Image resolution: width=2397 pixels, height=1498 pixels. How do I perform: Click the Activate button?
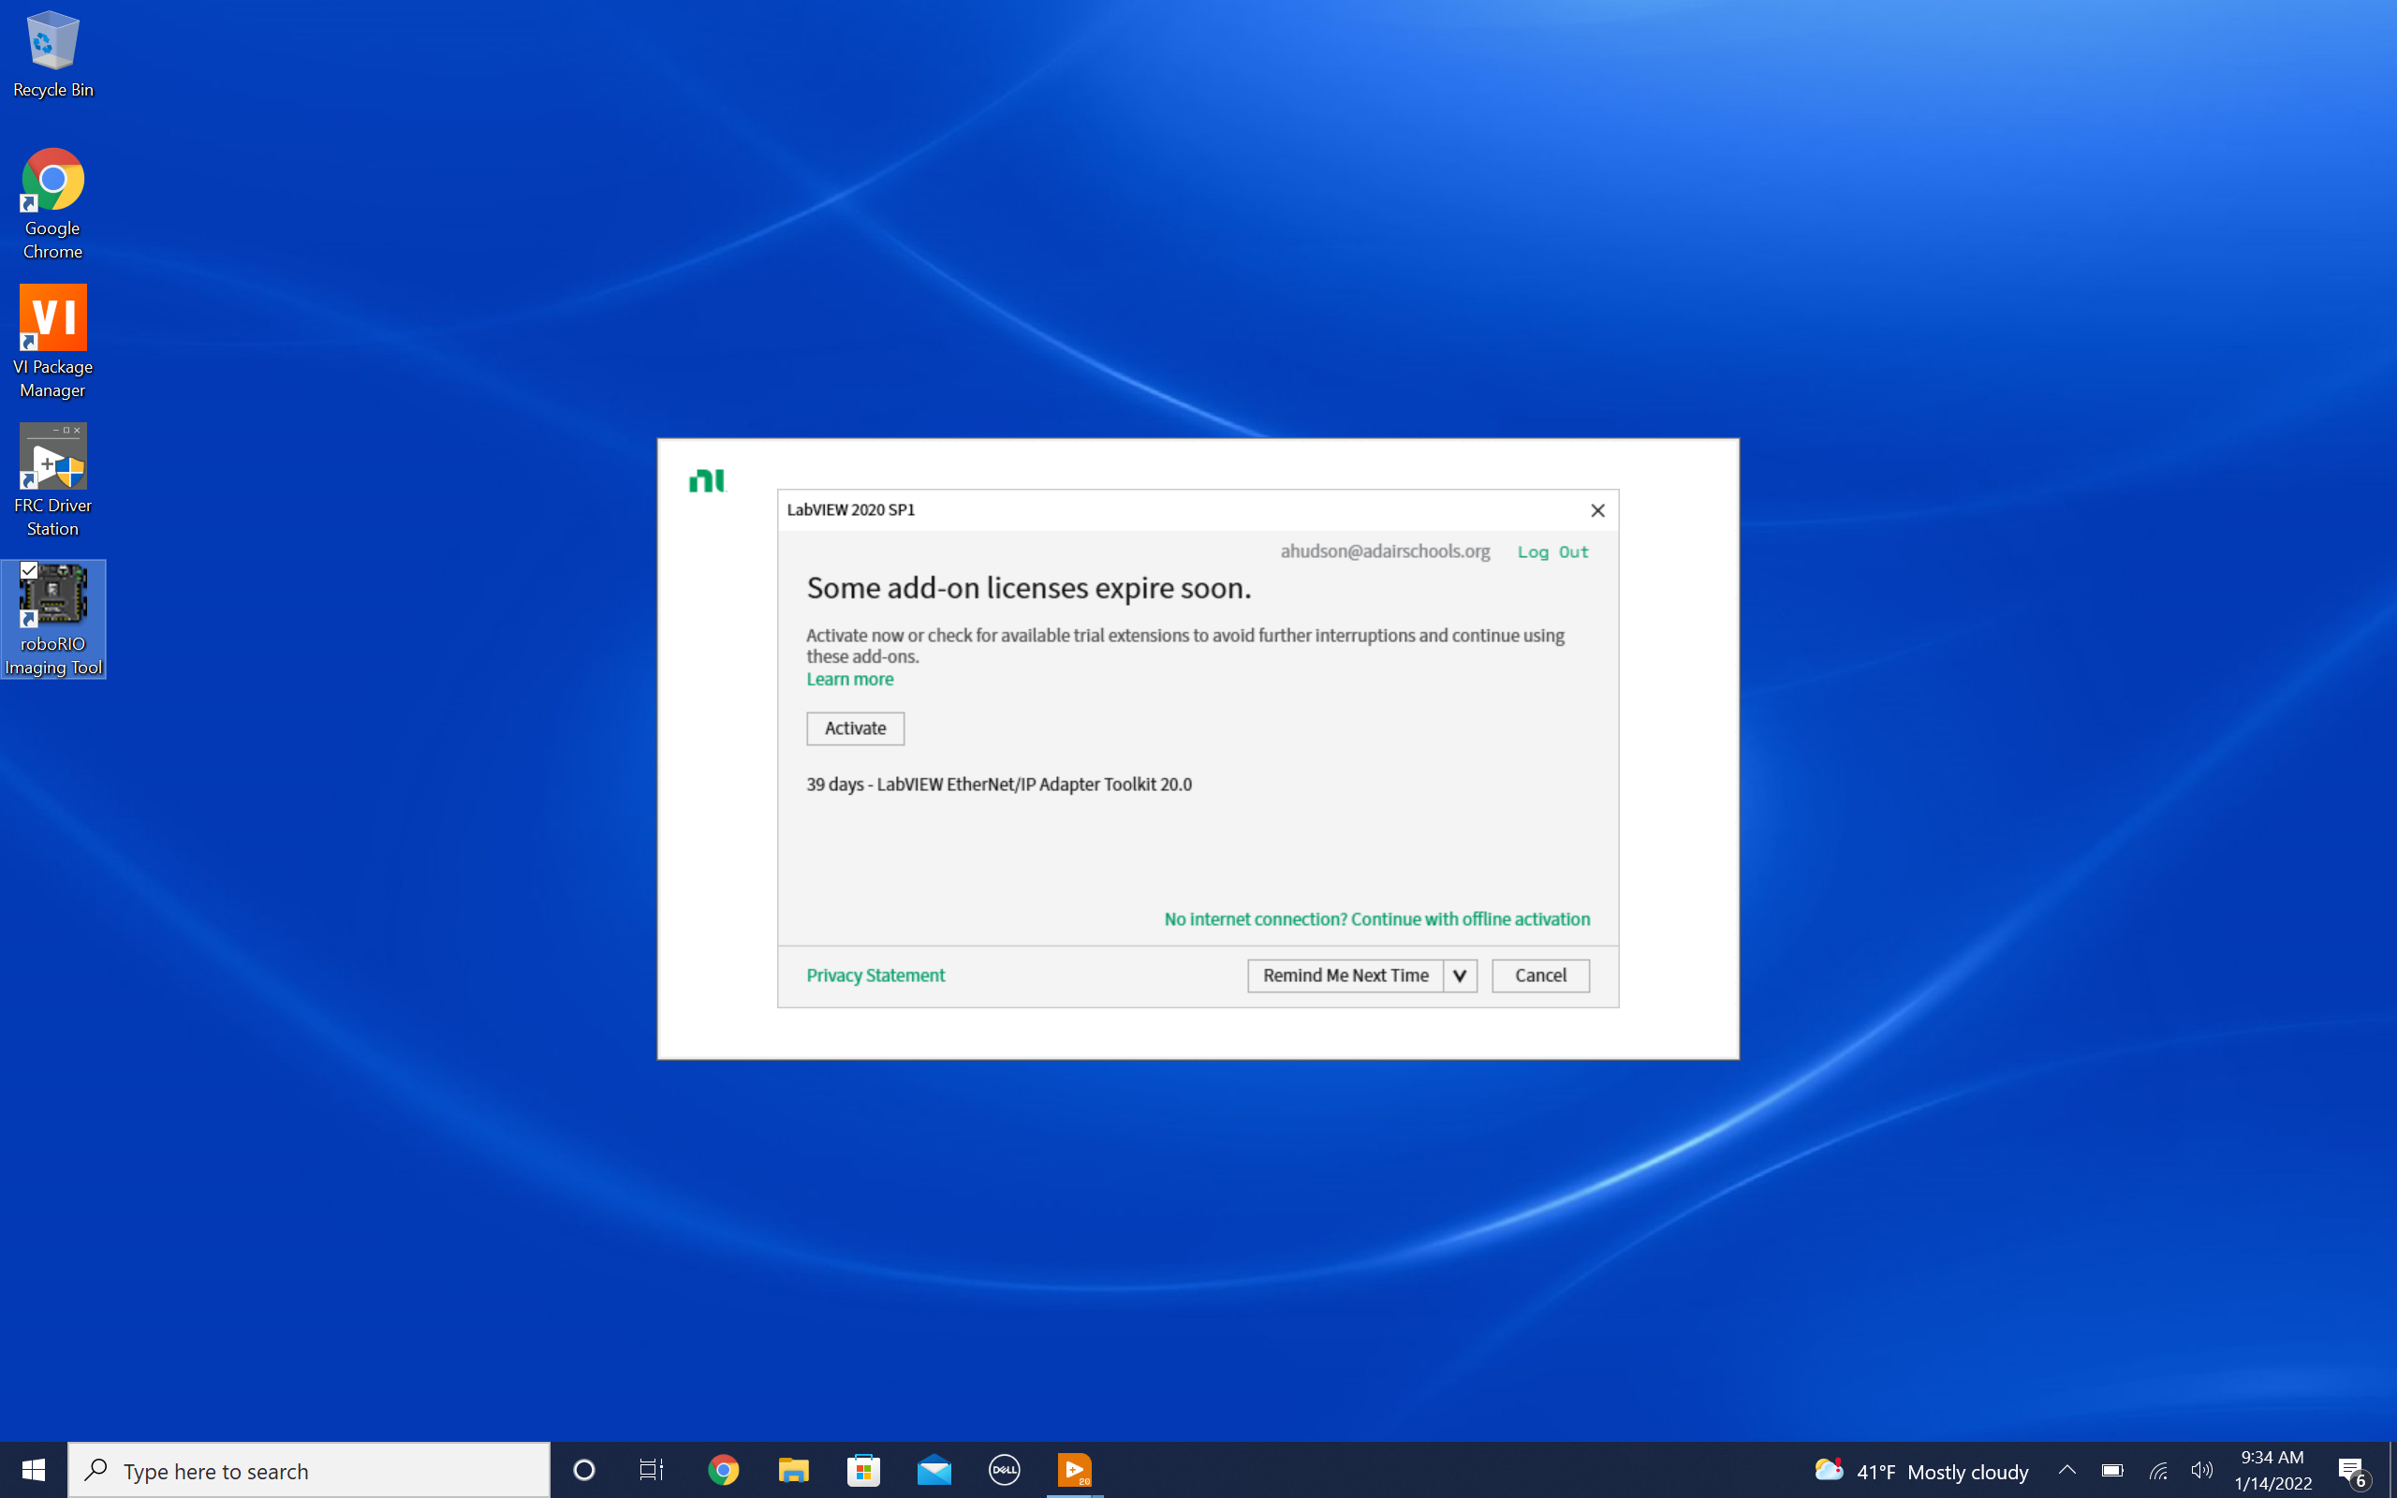(x=855, y=728)
